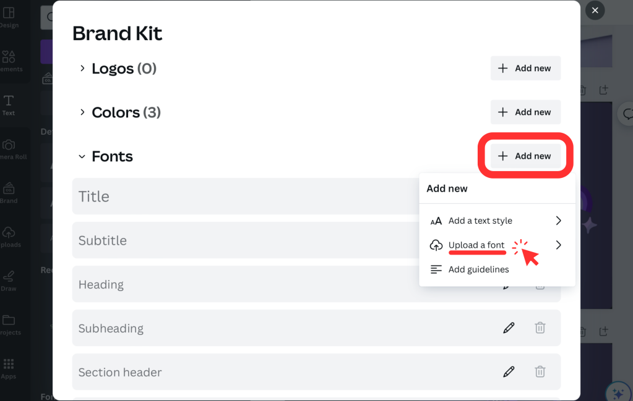This screenshot has width=633, height=401.
Task: Collapse the Fonts section
Action: click(82, 157)
